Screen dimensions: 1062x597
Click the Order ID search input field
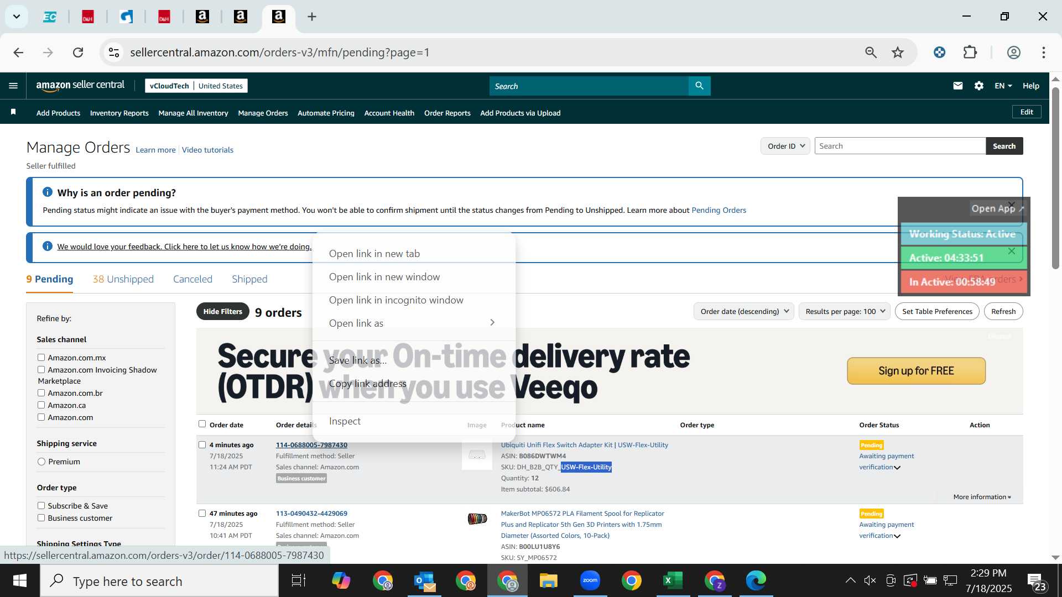900,146
